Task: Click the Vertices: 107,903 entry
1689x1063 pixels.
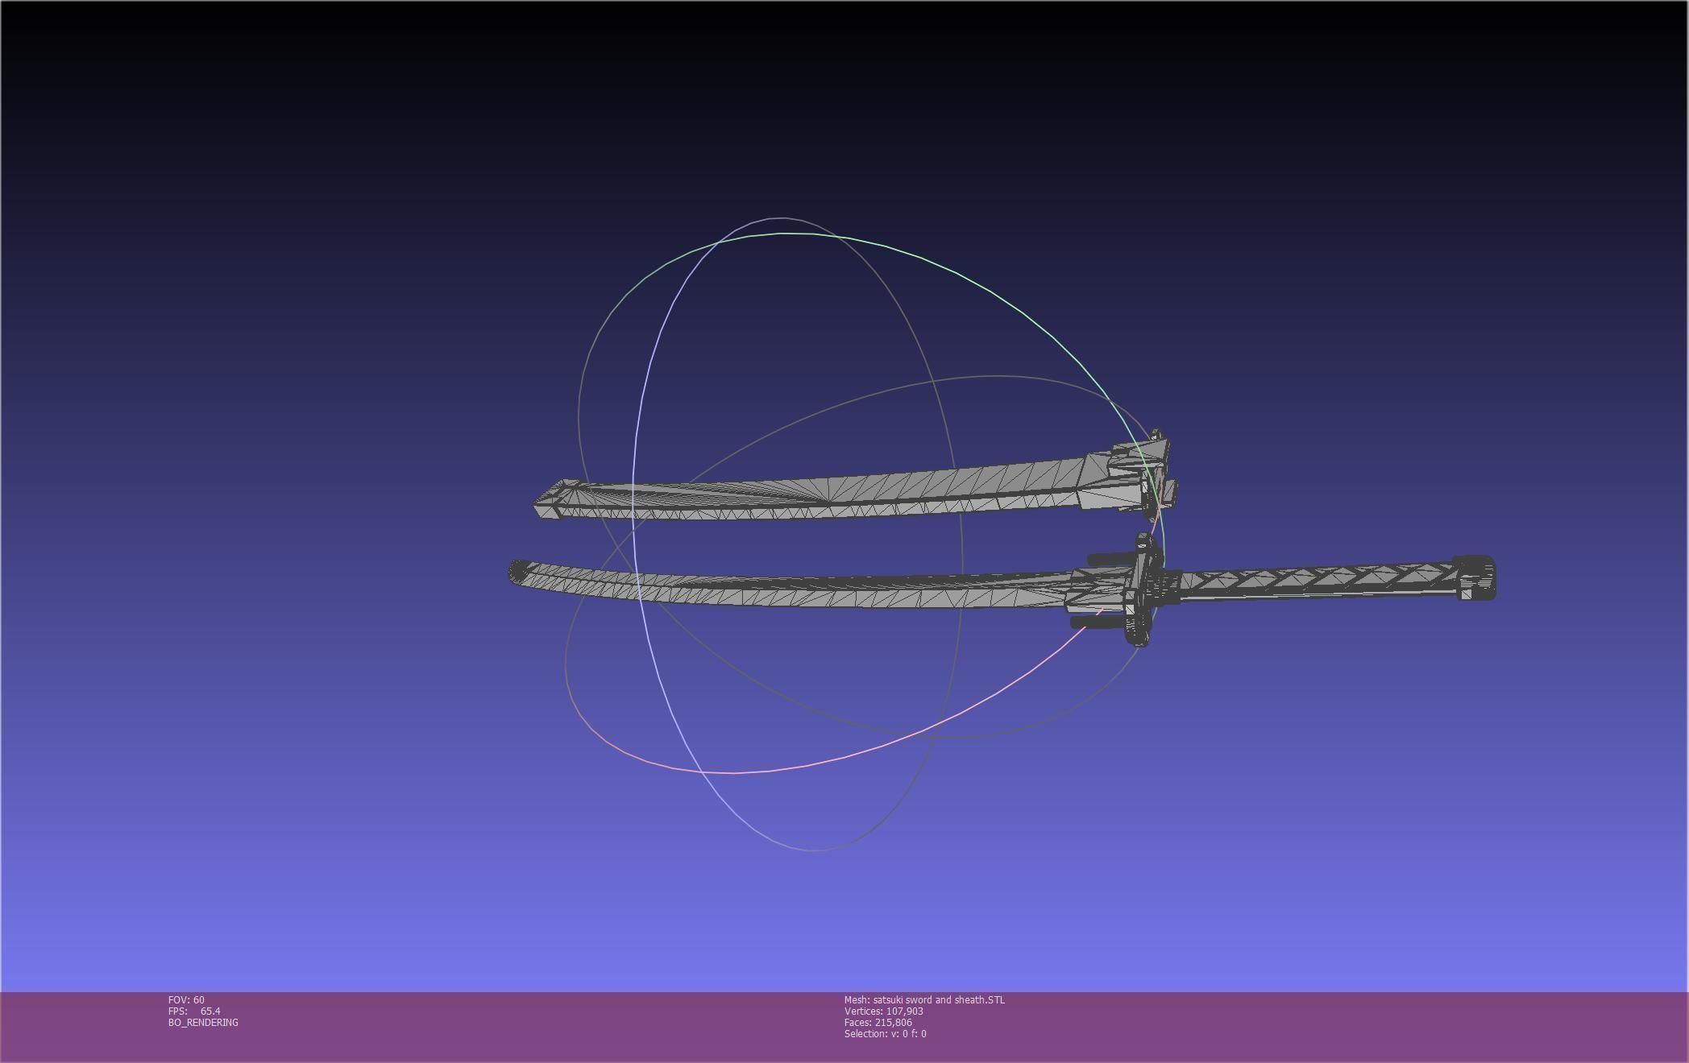Action: (883, 1011)
